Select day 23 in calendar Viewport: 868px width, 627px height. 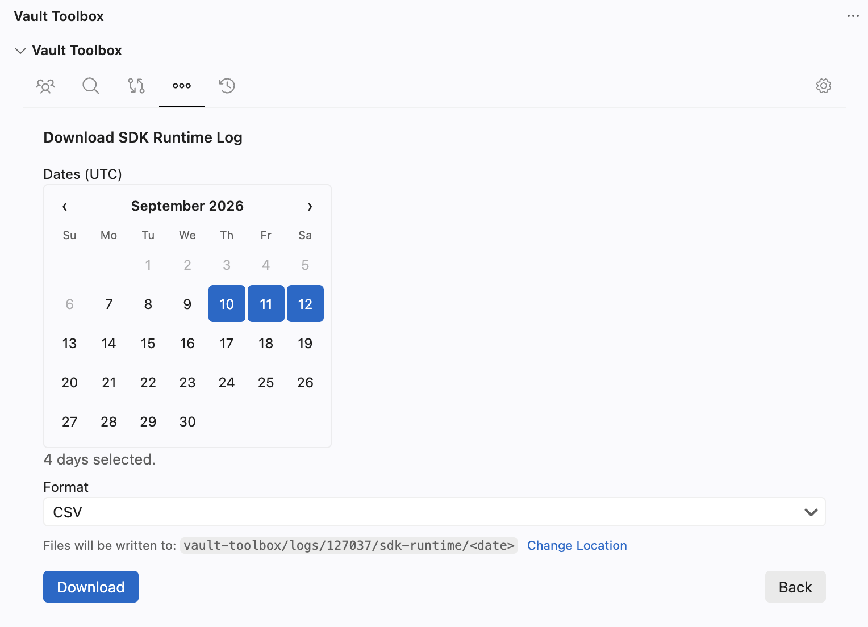click(187, 382)
